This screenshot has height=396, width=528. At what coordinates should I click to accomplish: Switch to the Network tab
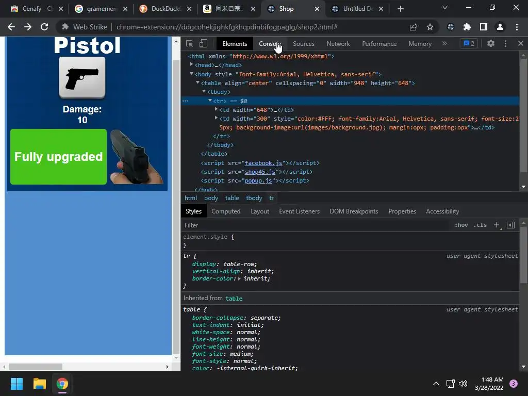pos(338,44)
